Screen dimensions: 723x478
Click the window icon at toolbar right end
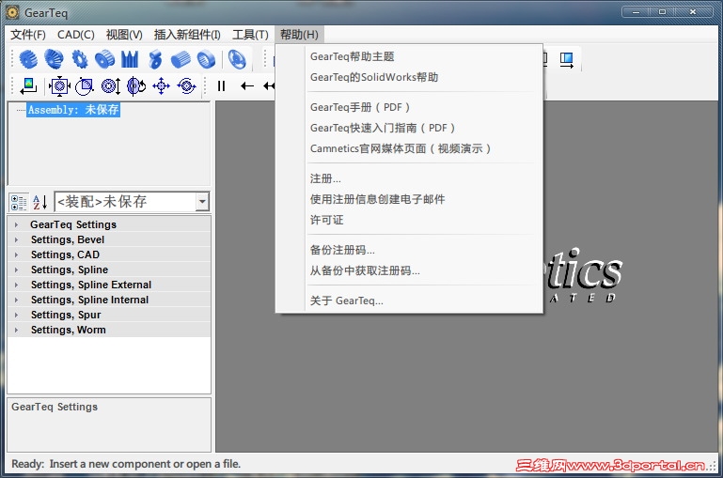pyautogui.click(x=567, y=60)
